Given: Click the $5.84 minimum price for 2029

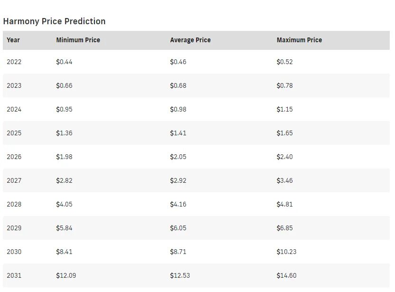Looking at the screenshot, I should point(64,228).
